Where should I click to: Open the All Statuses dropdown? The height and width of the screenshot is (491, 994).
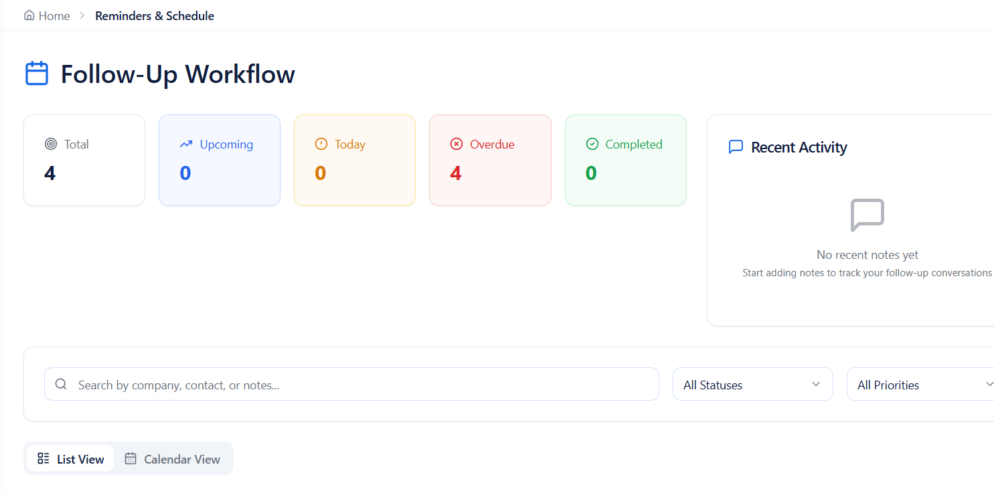point(752,384)
